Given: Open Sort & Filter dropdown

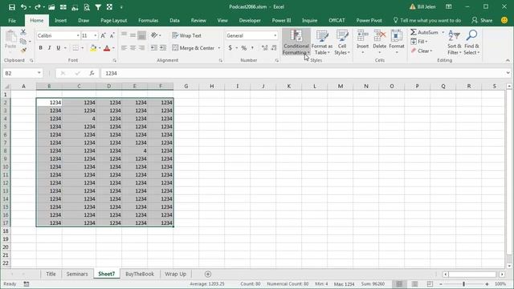Looking at the screenshot, I should pyautogui.click(x=454, y=42).
